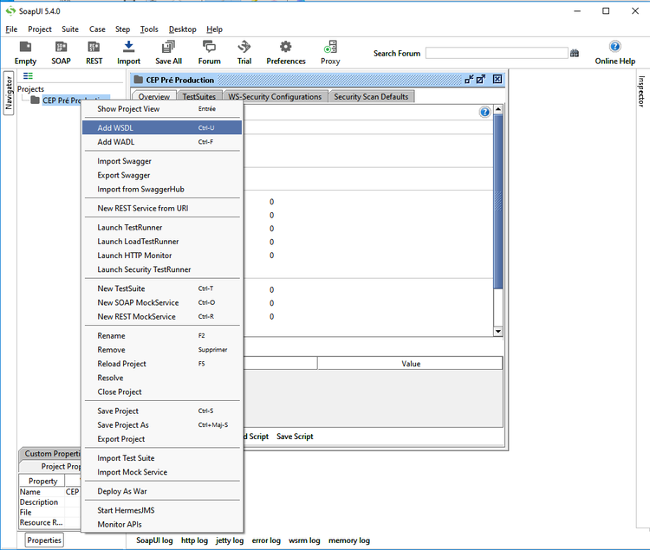
Task: Select New SOAP MockService
Action: [x=162, y=303]
